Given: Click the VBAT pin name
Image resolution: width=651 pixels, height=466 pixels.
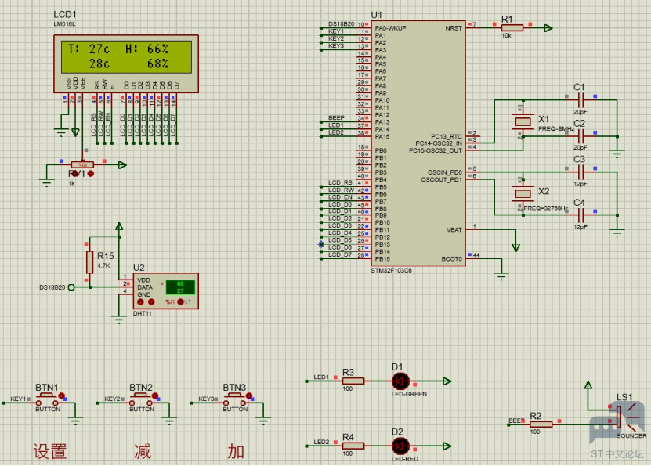Looking at the screenshot, I should (x=454, y=230).
